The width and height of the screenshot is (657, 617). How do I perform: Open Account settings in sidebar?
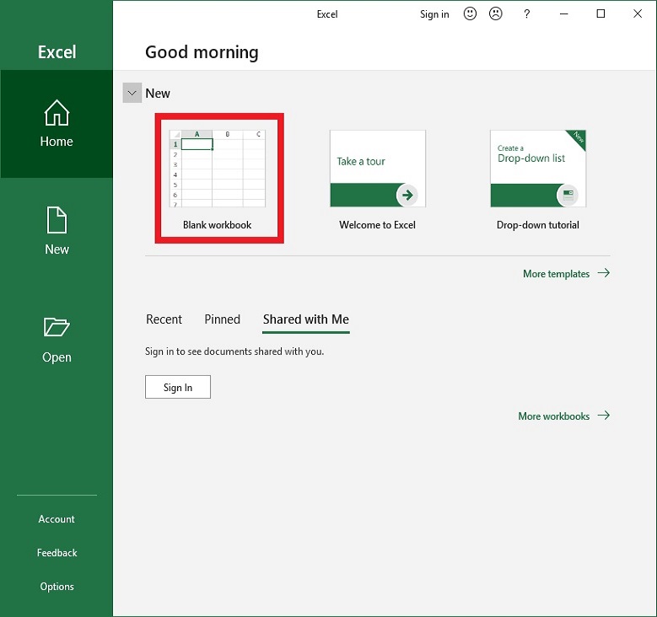57,519
